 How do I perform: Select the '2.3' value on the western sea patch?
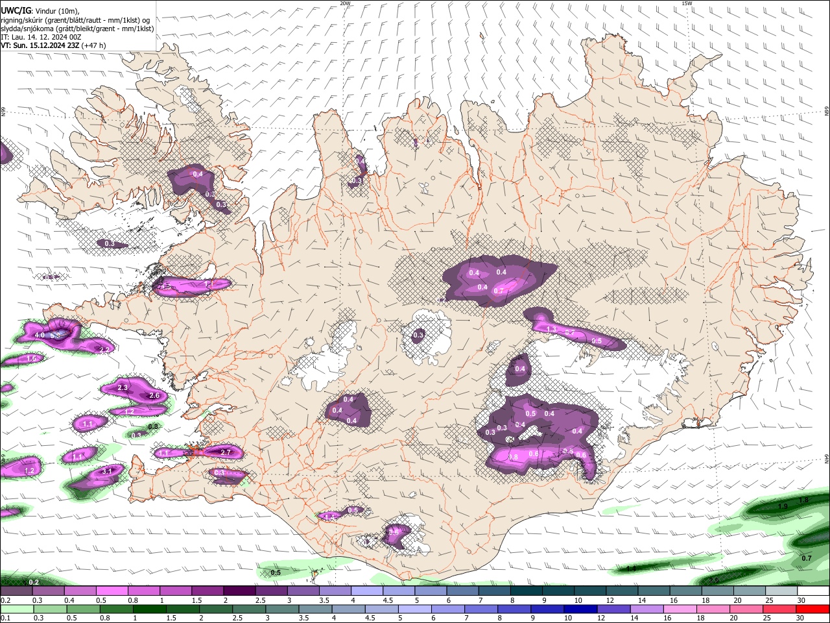(x=123, y=387)
